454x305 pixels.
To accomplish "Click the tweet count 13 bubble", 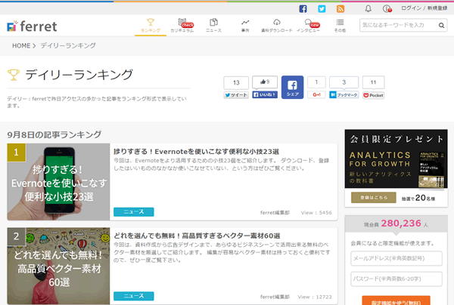I will pyautogui.click(x=236, y=83).
